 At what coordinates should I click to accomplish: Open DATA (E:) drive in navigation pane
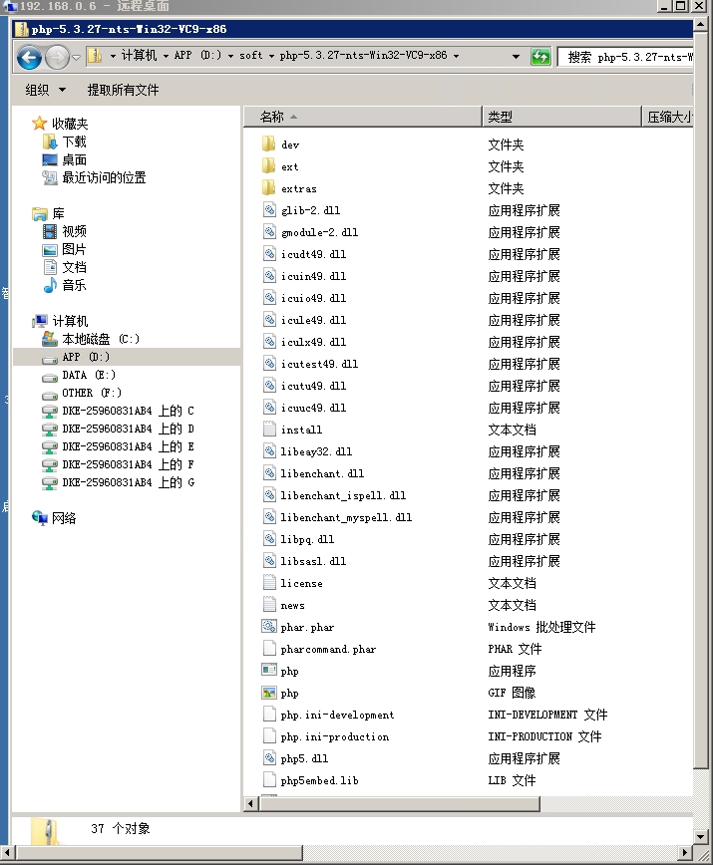coord(89,375)
